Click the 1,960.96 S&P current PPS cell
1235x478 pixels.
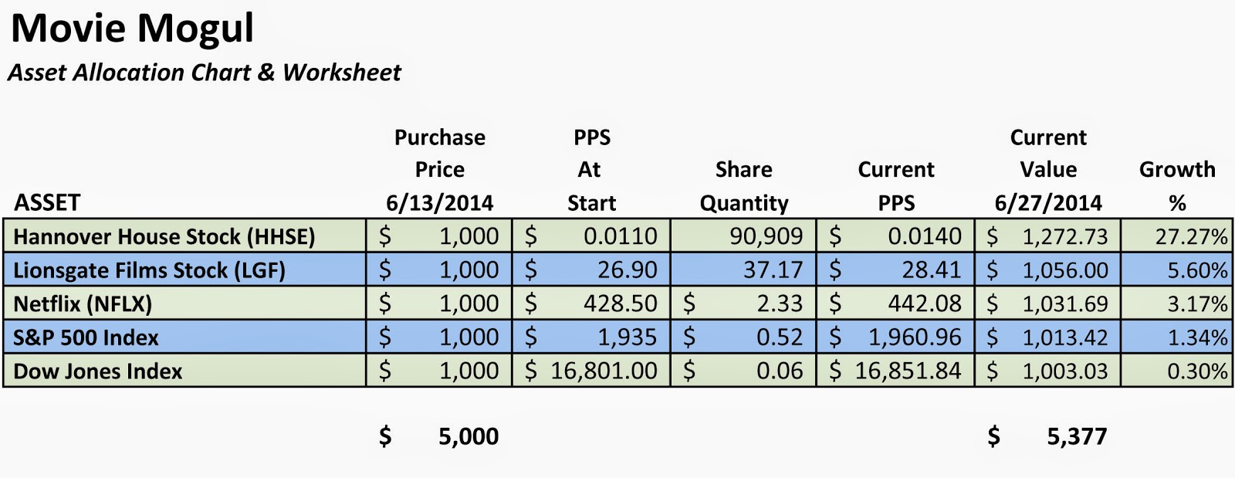click(895, 337)
